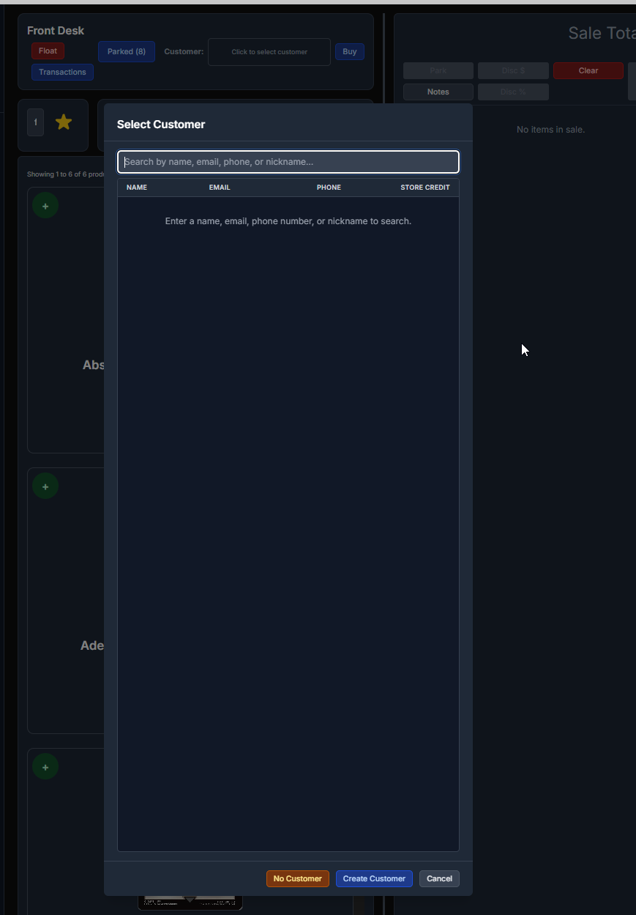Focus the customer search field
Screen dimensions: 636x915
[288, 162]
